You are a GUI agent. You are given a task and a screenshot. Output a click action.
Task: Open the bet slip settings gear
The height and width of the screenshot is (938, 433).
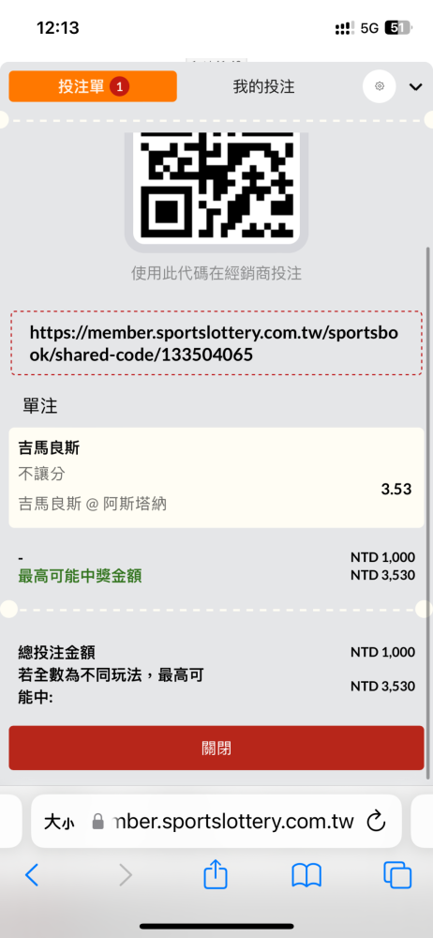[x=380, y=86]
